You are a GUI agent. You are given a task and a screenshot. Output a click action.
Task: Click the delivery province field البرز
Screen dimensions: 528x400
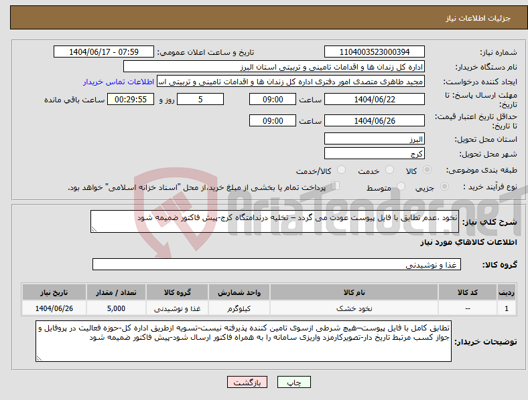[x=375, y=139]
